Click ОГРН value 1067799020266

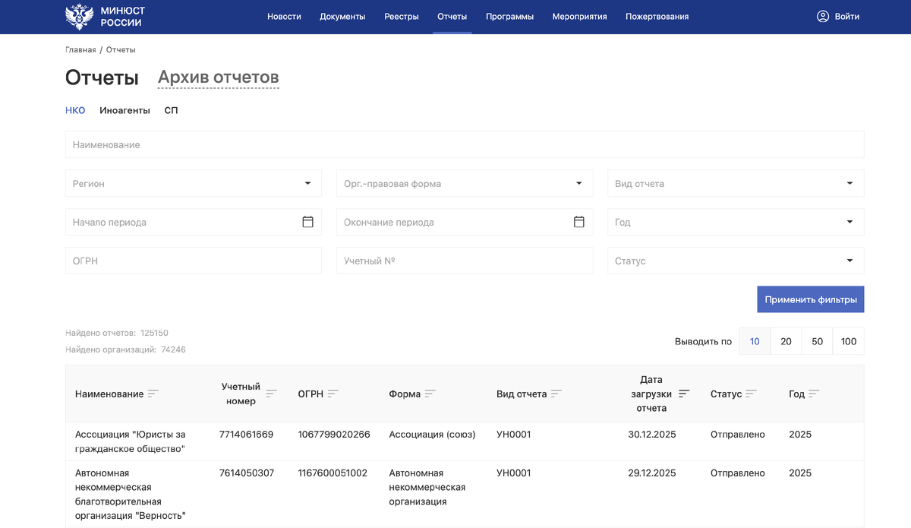[x=334, y=435]
